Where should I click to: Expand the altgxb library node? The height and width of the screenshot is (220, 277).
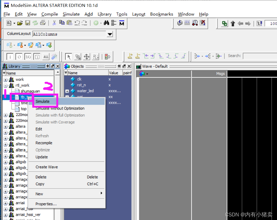[6, 162]
